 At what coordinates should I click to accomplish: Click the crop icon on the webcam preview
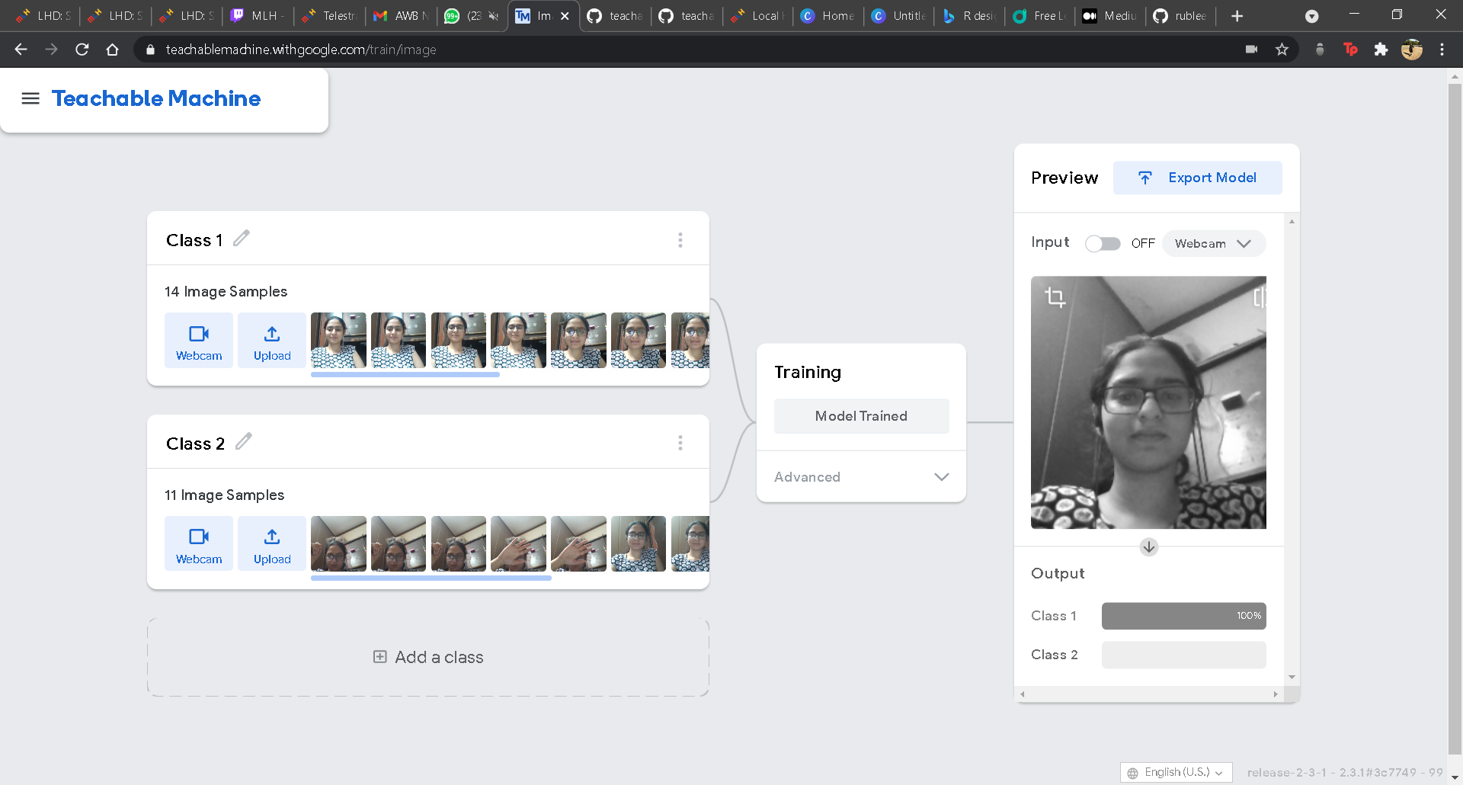tap(1055, 296)
